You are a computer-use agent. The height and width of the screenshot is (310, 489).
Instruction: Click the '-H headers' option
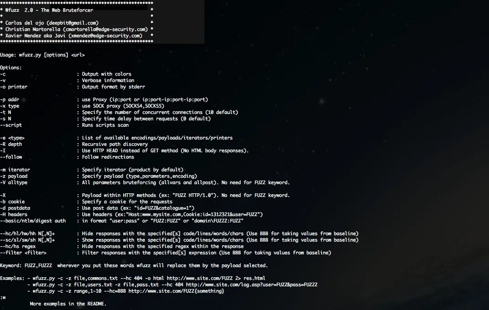click(14, 214)
